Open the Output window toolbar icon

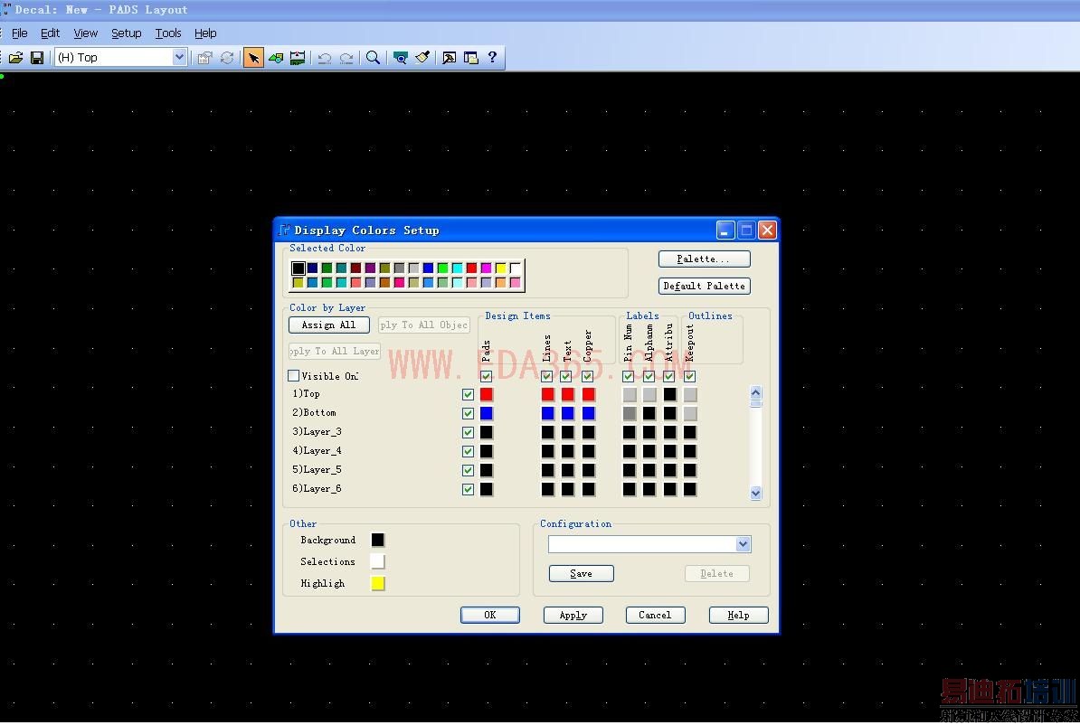[x=449, y=58]
